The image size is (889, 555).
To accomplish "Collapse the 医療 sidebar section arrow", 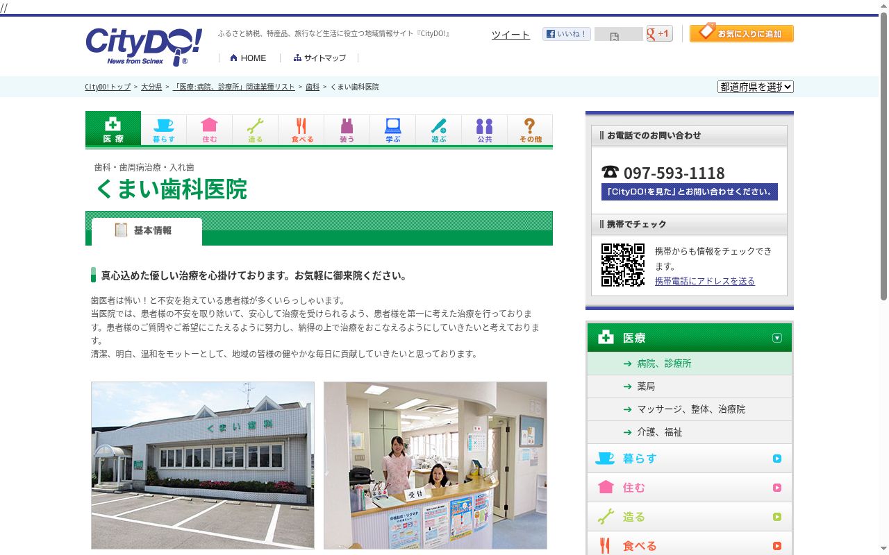I will pyautogui.click(x=777, y=338).
